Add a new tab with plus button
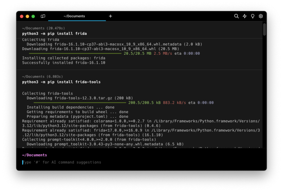Image resolution: width=283 pixels, height=192 pixels. coord(110,16)
